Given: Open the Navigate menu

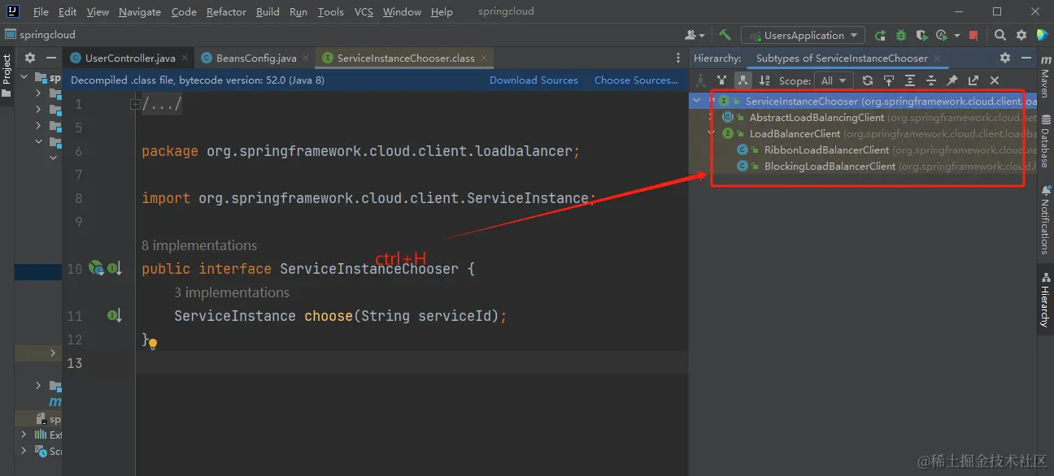Looking at the screenshot, I should pyautogui.click(x=140, y=12).
